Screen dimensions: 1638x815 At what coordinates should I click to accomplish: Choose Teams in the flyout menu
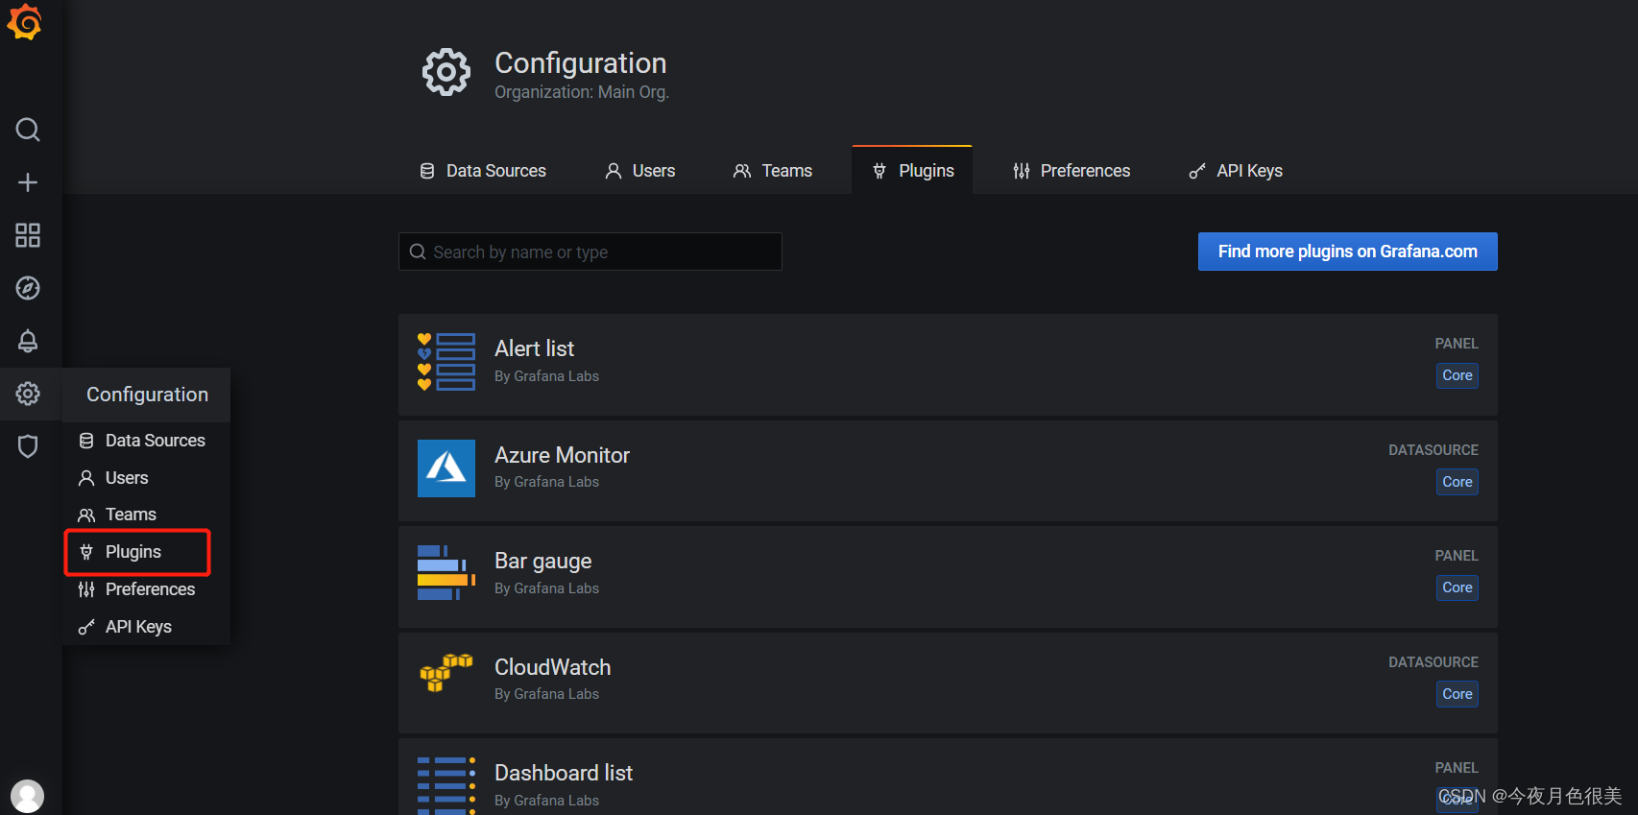(117, 515)
